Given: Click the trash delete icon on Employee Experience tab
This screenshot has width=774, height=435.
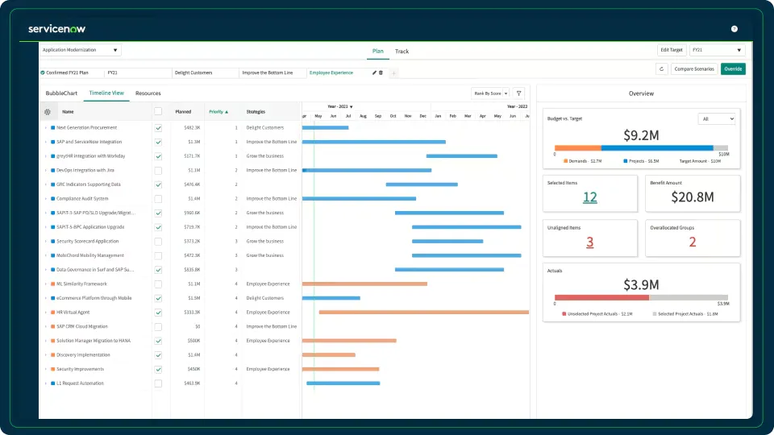Looking at the screenshot, I should [381, 72].
